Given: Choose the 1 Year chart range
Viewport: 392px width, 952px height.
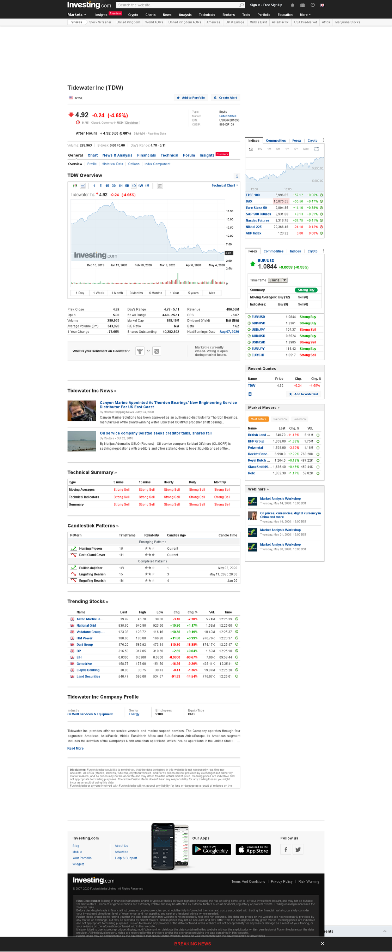Looking at the screenshot, I should (x=174, y=293).
